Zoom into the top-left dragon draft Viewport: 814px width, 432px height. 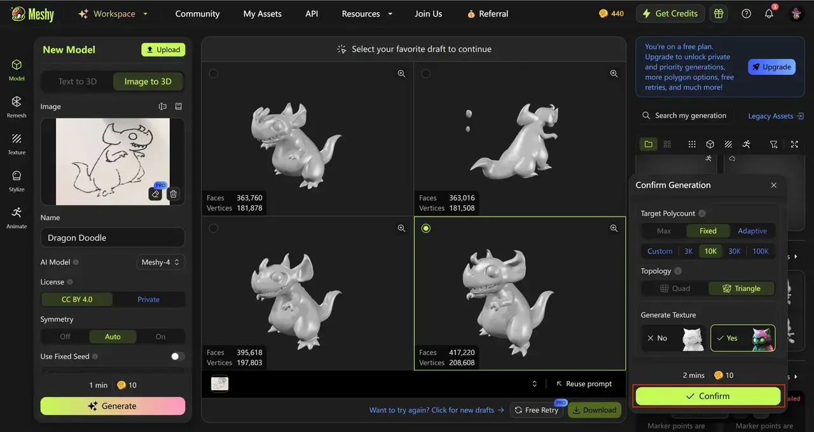point(401,74)
